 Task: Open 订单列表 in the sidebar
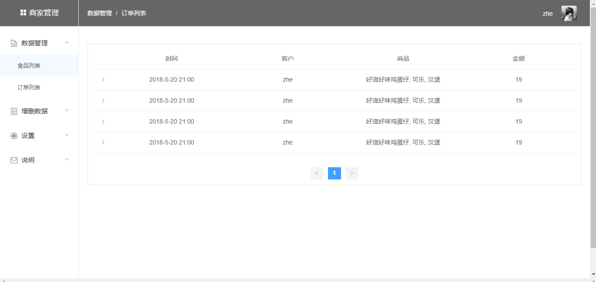tap(29, 88)
